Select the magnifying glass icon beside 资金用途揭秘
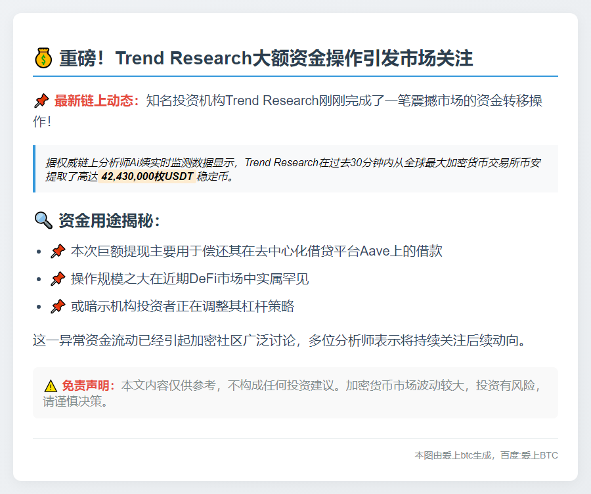 43,221
